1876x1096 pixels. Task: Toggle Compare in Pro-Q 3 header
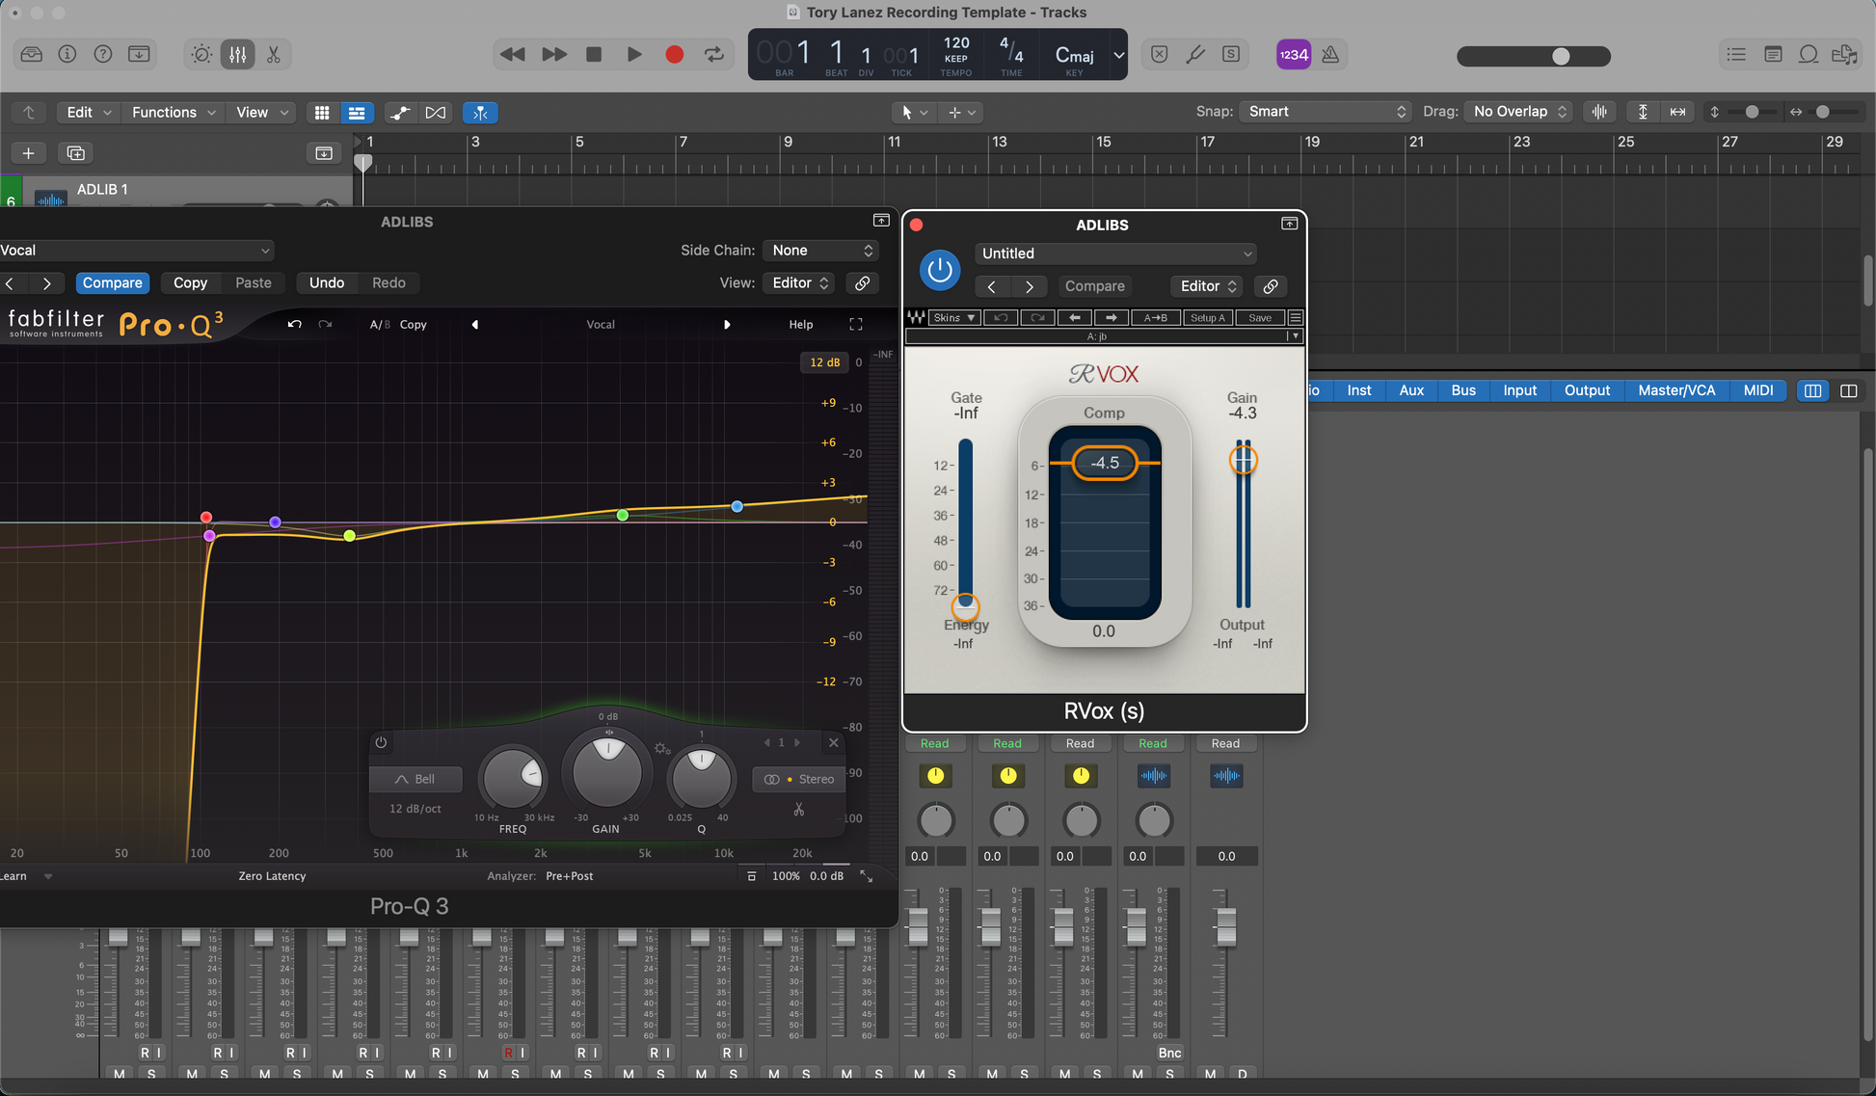point(112,282)
